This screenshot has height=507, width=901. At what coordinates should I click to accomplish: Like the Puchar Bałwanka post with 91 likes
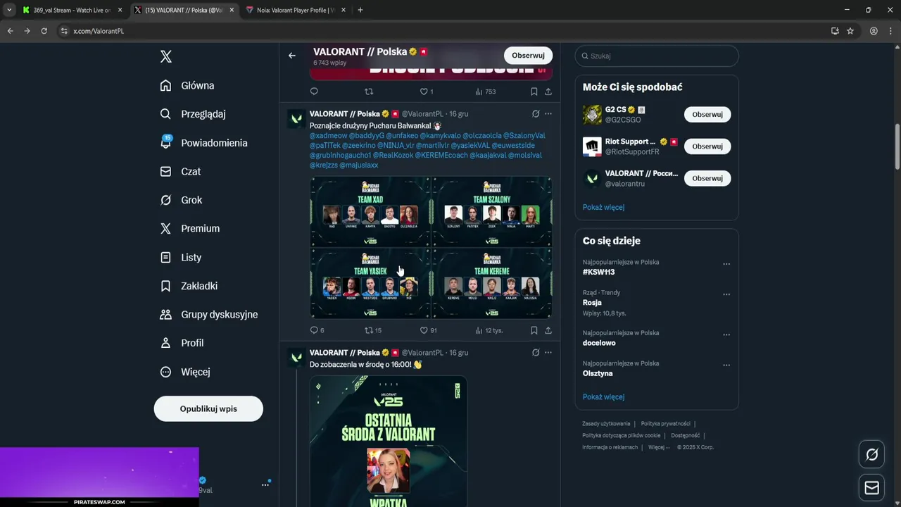424,330
